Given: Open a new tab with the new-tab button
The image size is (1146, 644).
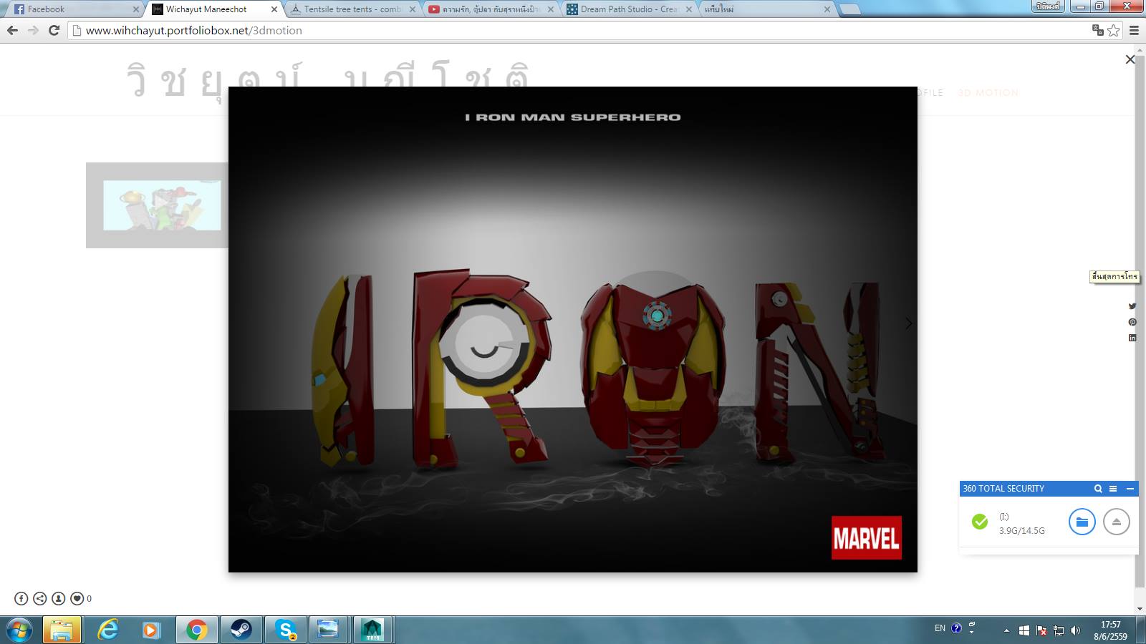Looking at the screenshot, I should pos(849,9).
